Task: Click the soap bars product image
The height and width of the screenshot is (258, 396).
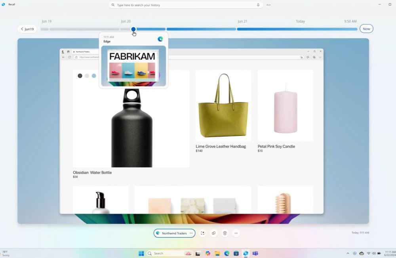Action: 193,200
